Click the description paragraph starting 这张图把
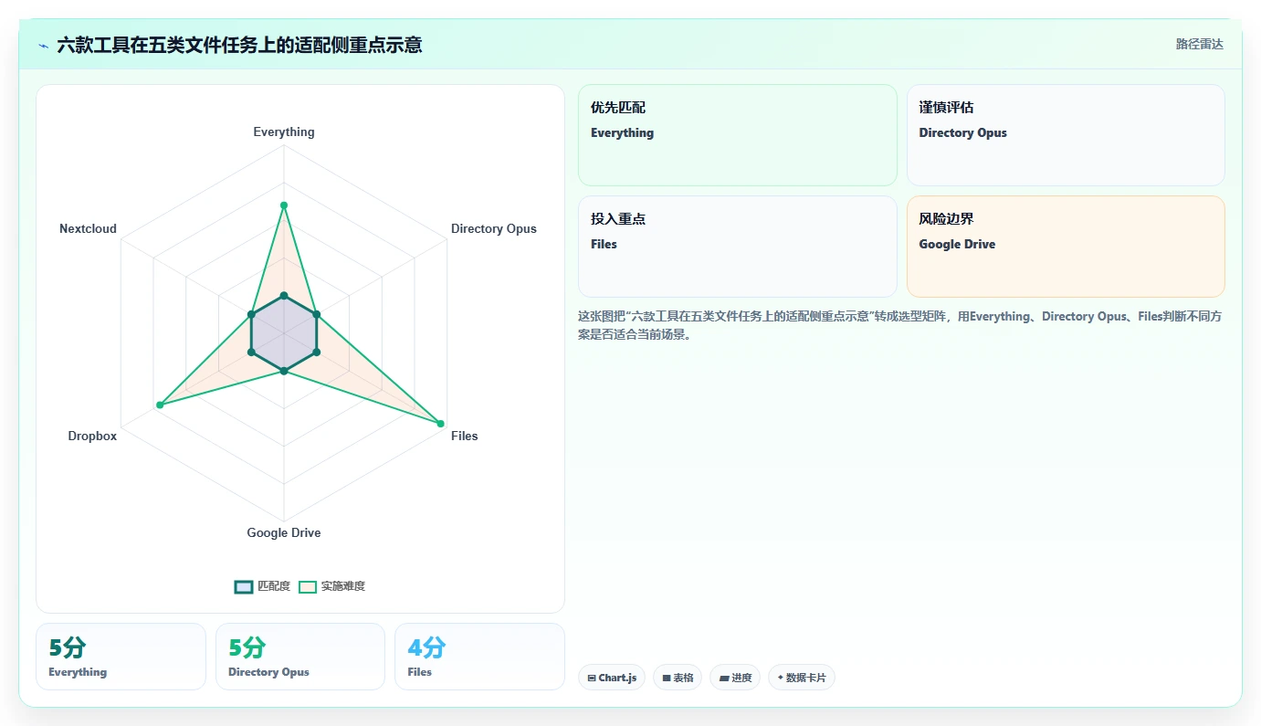The image size is (1261, 726). [x=900, y=325]
